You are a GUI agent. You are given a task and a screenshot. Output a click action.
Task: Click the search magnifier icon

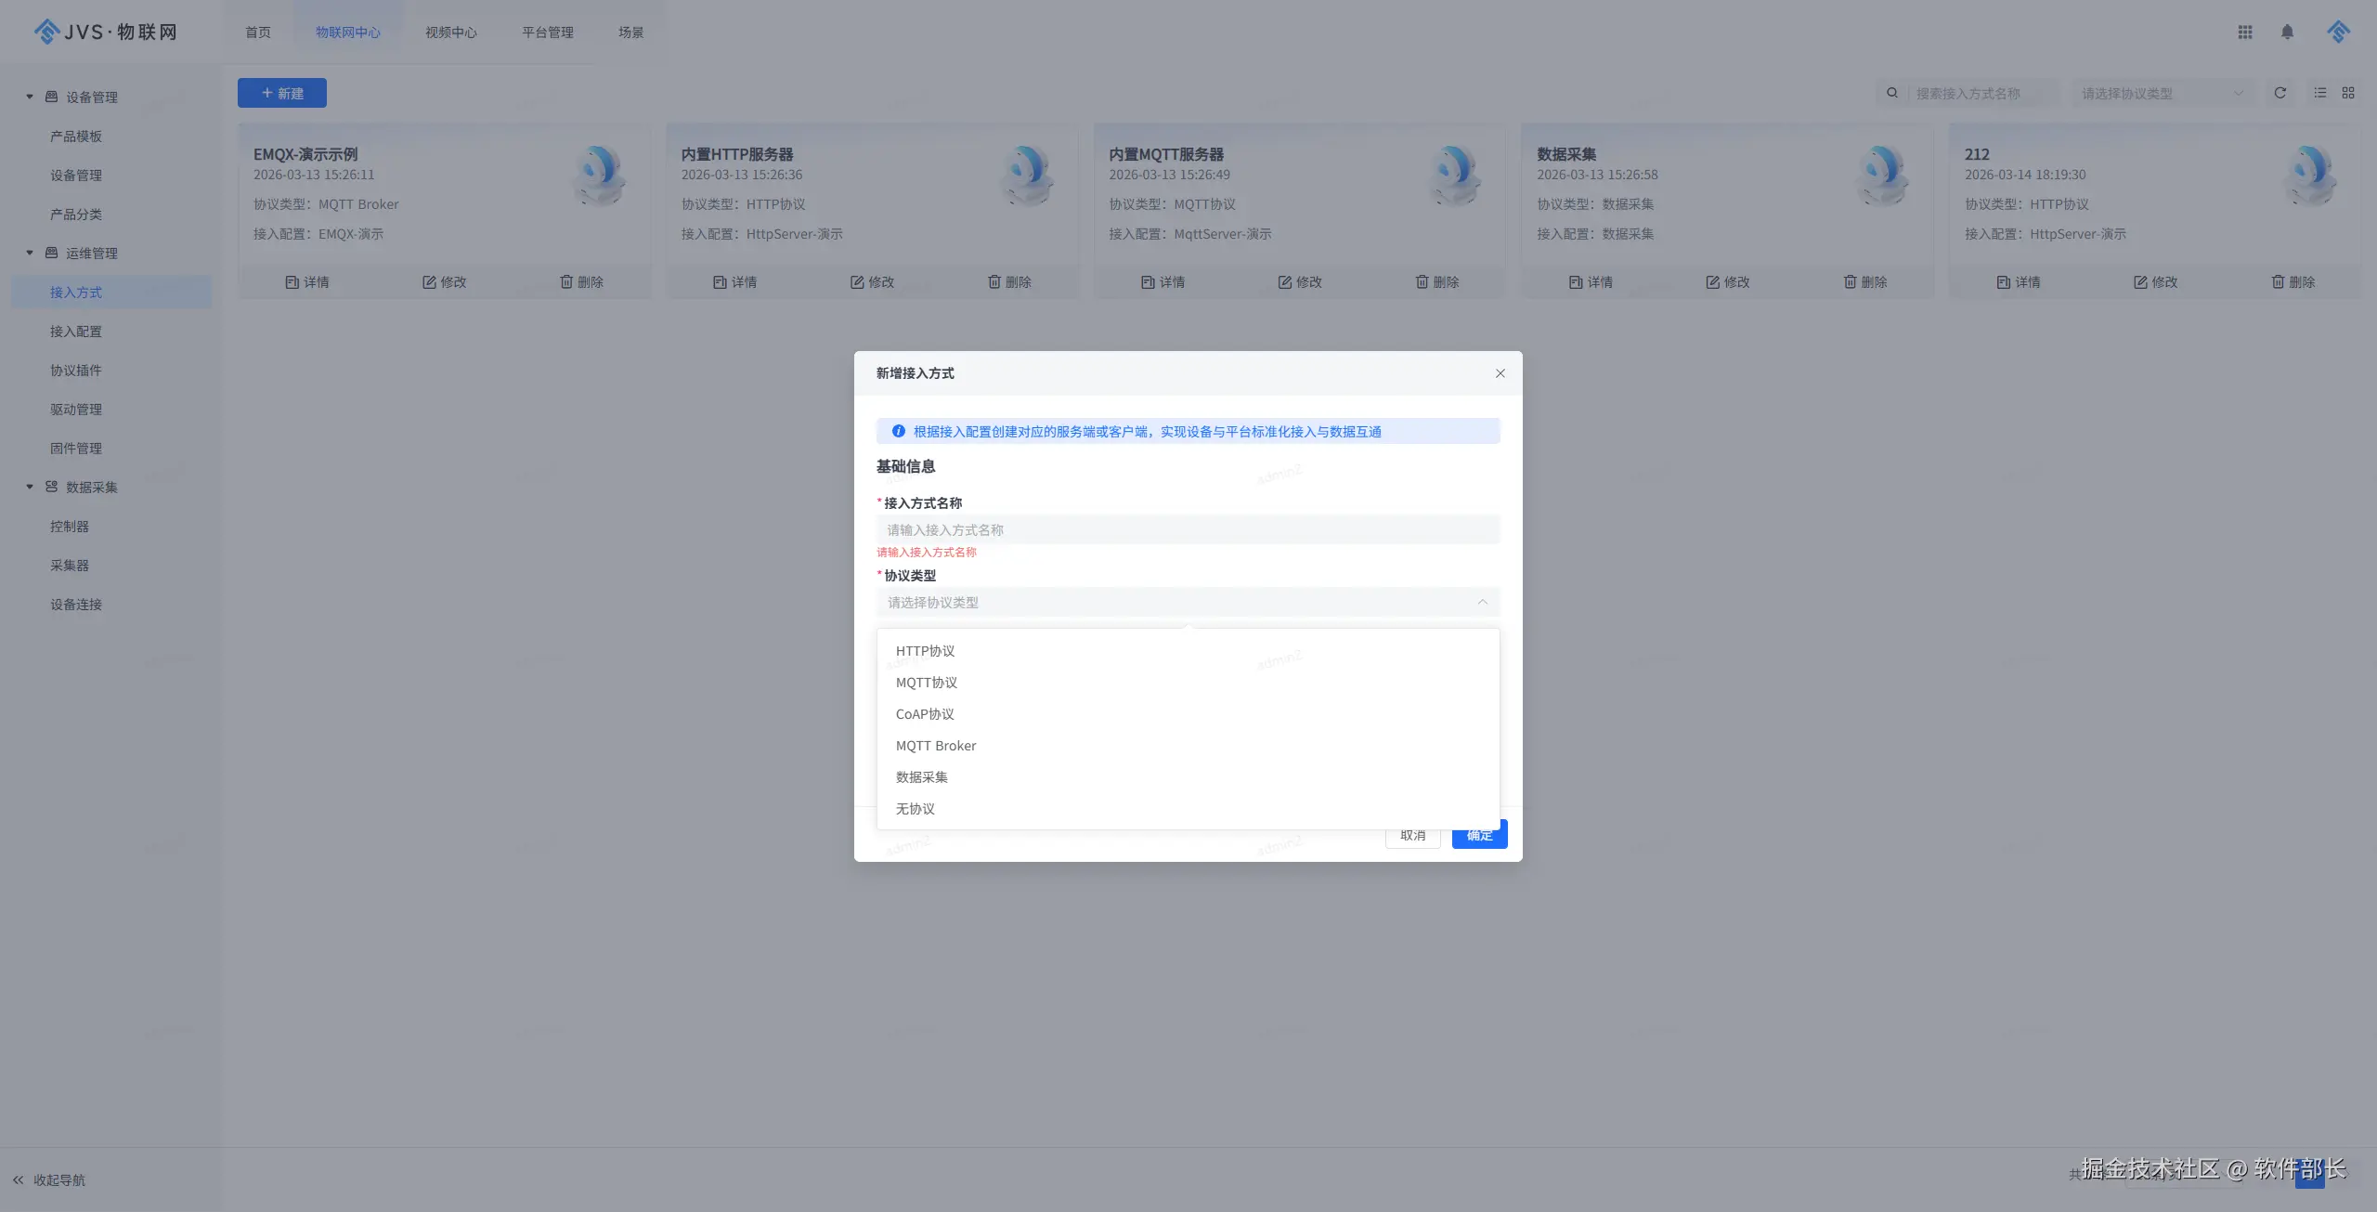click(1892, 93)
